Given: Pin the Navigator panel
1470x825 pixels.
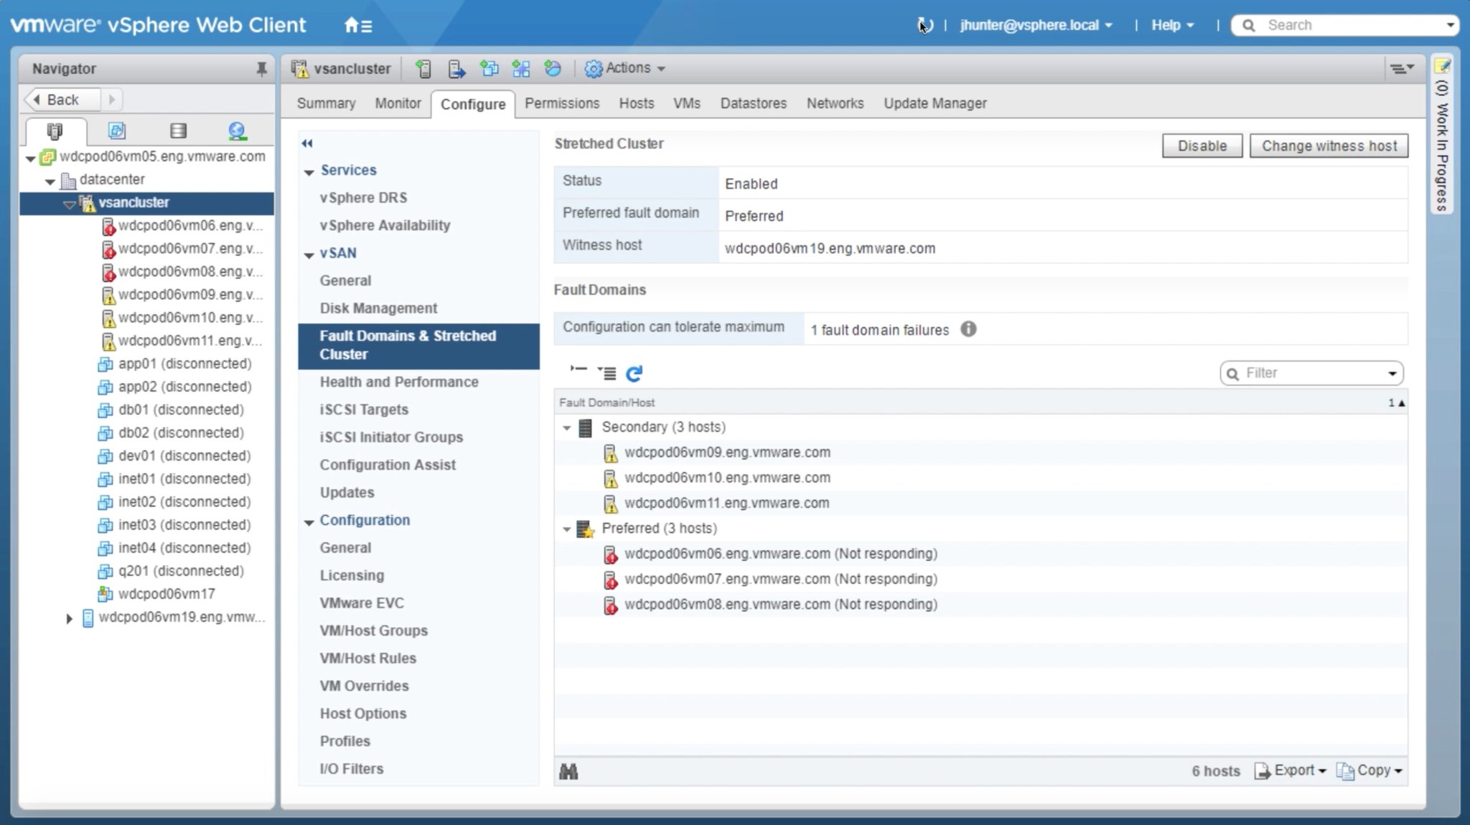Looking at the screenshot, I should [261, 69].
